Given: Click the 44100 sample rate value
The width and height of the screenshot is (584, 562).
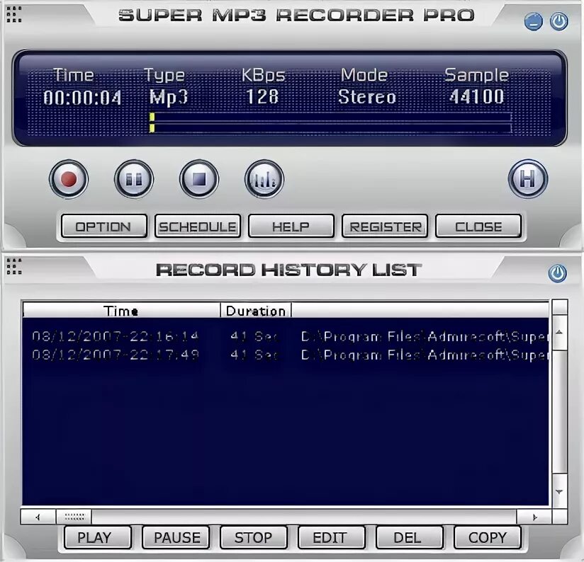Looking at the screenshot, I should pyautogui.click(x=476, y=97).
